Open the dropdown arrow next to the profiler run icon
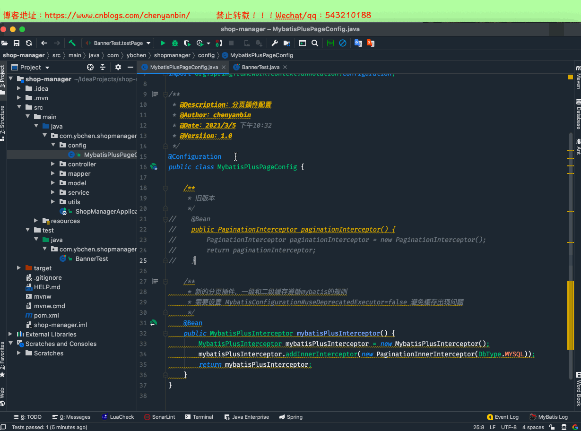Viewport: 581px width, 431px height. (x=208, y=43)
